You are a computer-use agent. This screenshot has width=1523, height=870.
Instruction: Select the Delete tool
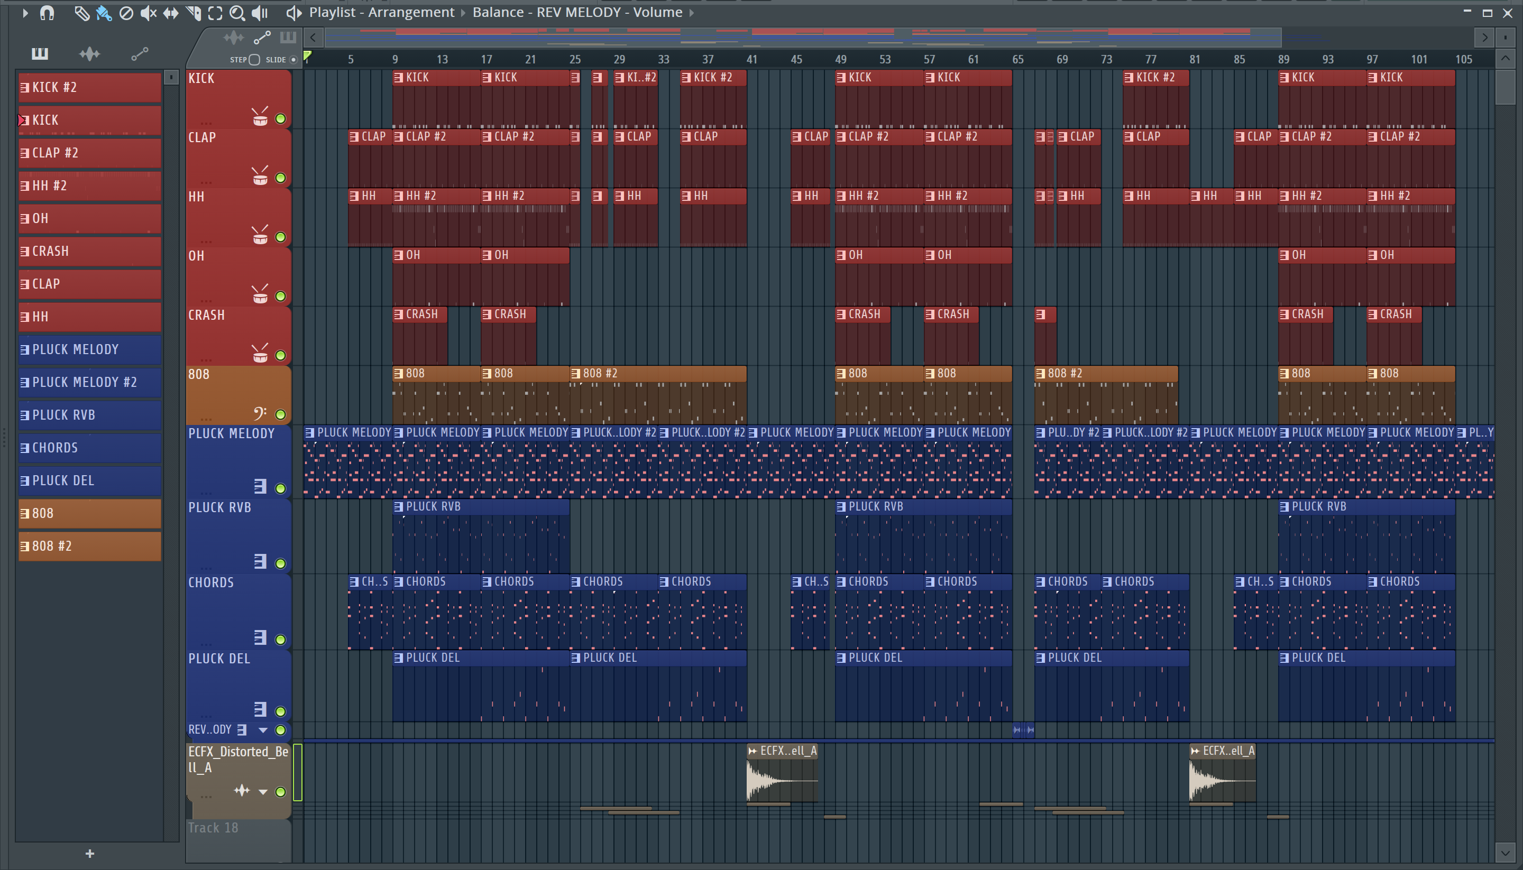[x=126, y=13]
